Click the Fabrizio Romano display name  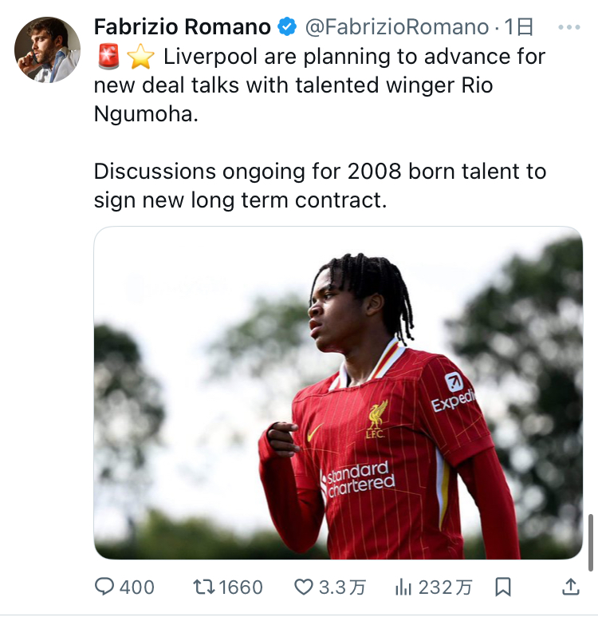tap(183, 27)
